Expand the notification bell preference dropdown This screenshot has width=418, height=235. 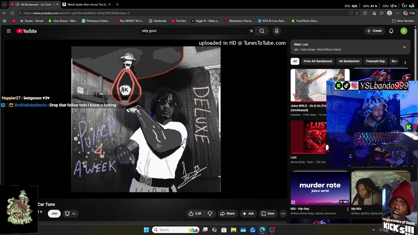coord(70,213)
